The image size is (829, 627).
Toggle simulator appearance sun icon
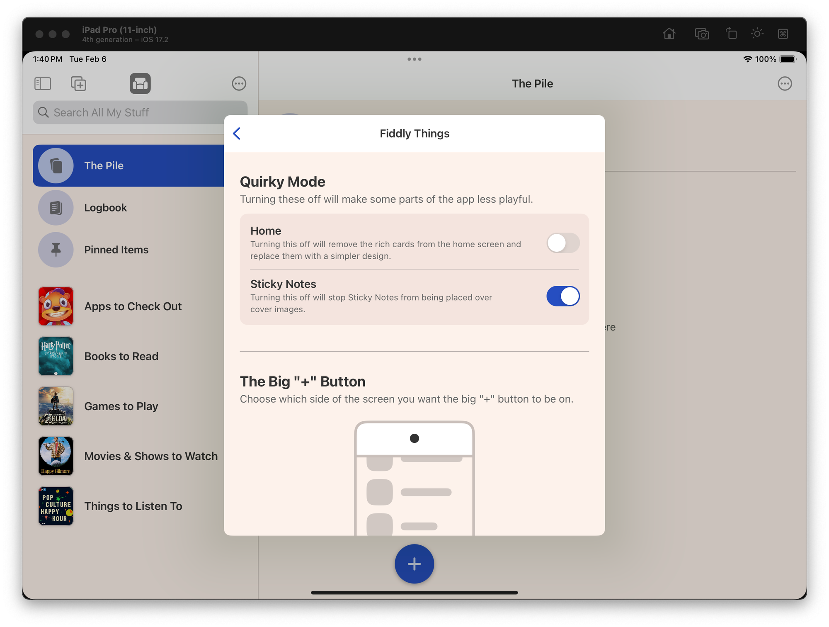pos(757,34)
